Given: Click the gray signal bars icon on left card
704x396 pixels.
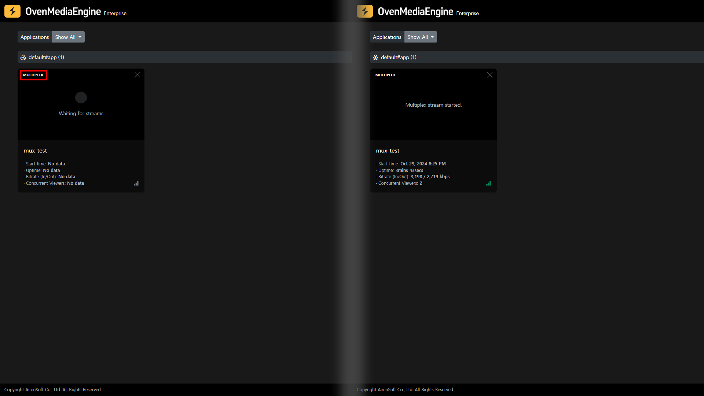Looking at the screenshot, I should coord(136,183).
